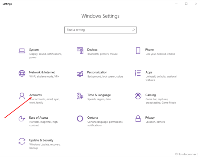Close the Settings window

[x=196, y=4]
